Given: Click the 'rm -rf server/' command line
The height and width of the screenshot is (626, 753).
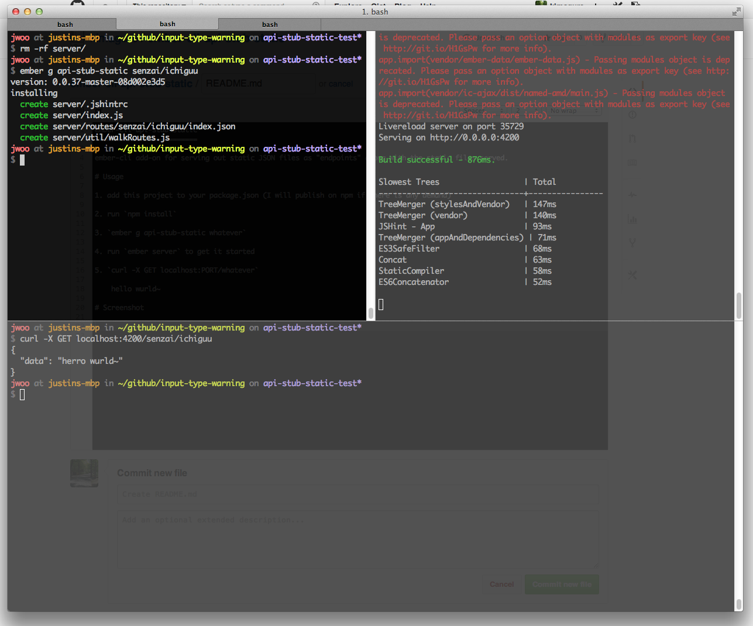Looking at the screenshot, I should 53,49.
